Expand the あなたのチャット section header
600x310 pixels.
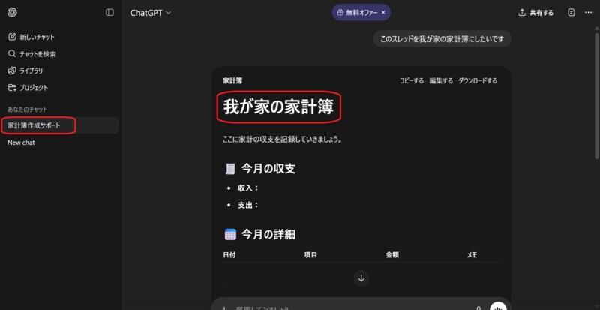(x=27, y=110)
